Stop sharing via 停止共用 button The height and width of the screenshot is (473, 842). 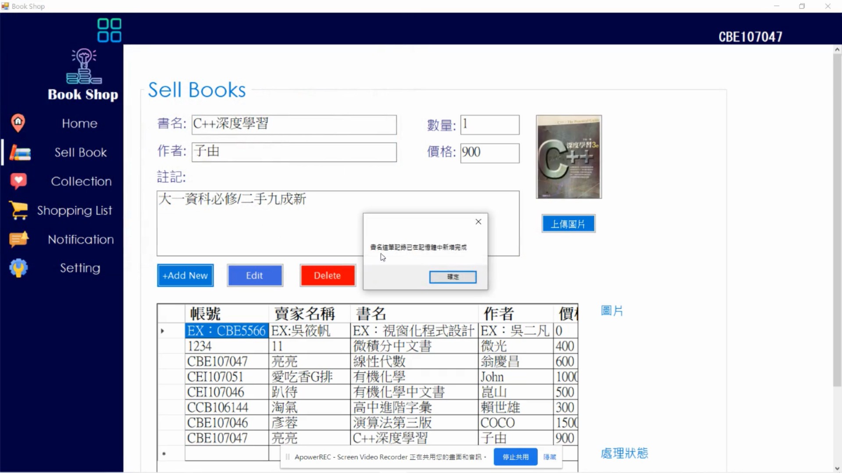pyautogui.click(x=515, y=457)
